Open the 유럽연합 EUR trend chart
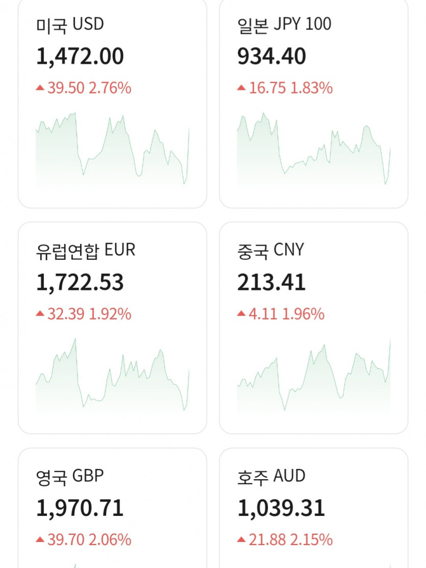The width and height of the screenshot is (426, 568). (x=112, y=375)
